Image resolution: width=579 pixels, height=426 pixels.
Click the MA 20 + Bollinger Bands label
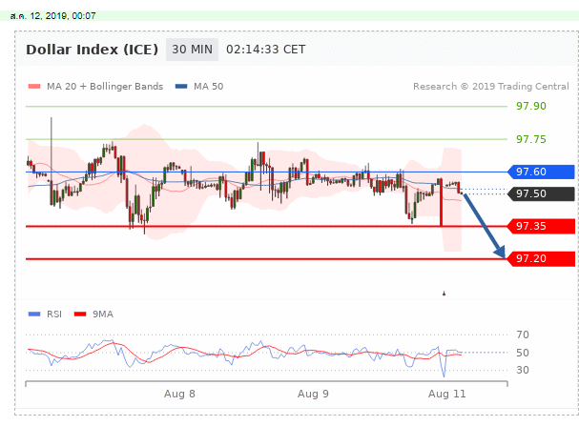point(105,87)
